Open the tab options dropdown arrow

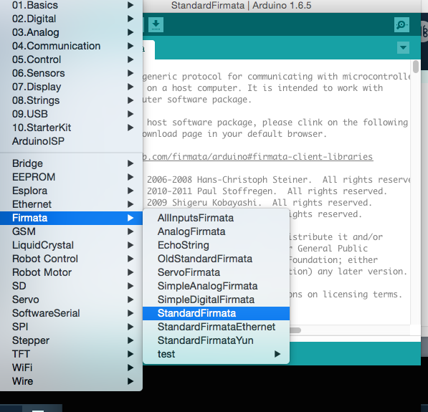pos(403,48)
